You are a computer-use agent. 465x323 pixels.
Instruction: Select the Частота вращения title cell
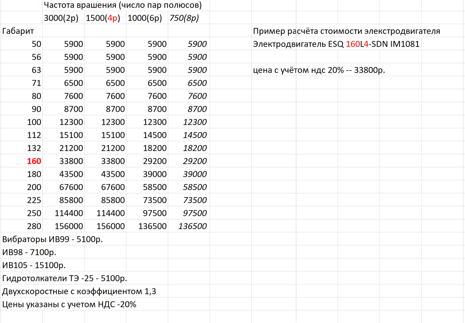coord(123,5)
